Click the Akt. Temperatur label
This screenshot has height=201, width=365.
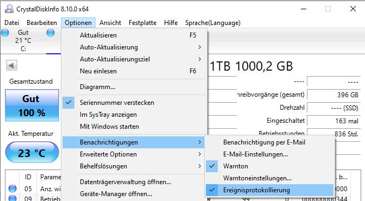pos(31,134)
